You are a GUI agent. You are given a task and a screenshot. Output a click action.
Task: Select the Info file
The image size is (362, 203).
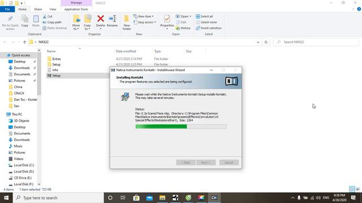pos(55,70)
